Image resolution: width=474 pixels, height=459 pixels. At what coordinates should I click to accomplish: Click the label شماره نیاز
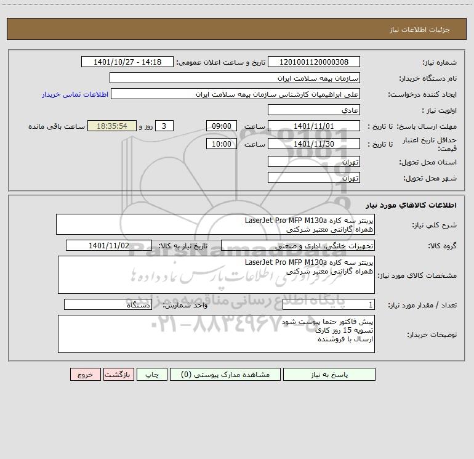click(440, 63)
